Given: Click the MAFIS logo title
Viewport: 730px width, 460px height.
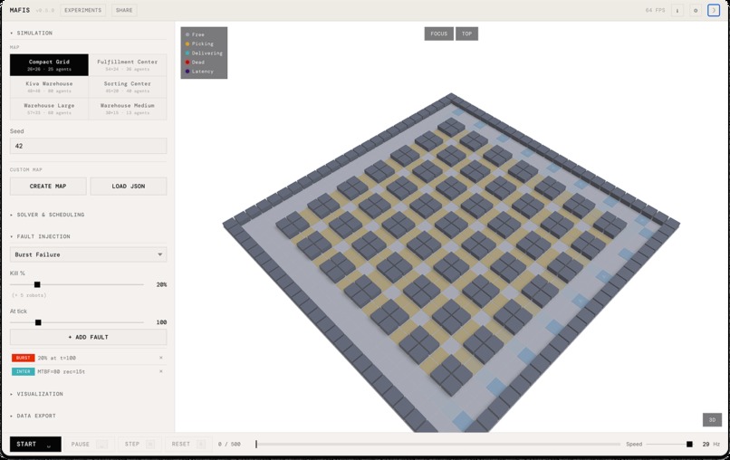Looking at the screenshot, I should (20, 10).
